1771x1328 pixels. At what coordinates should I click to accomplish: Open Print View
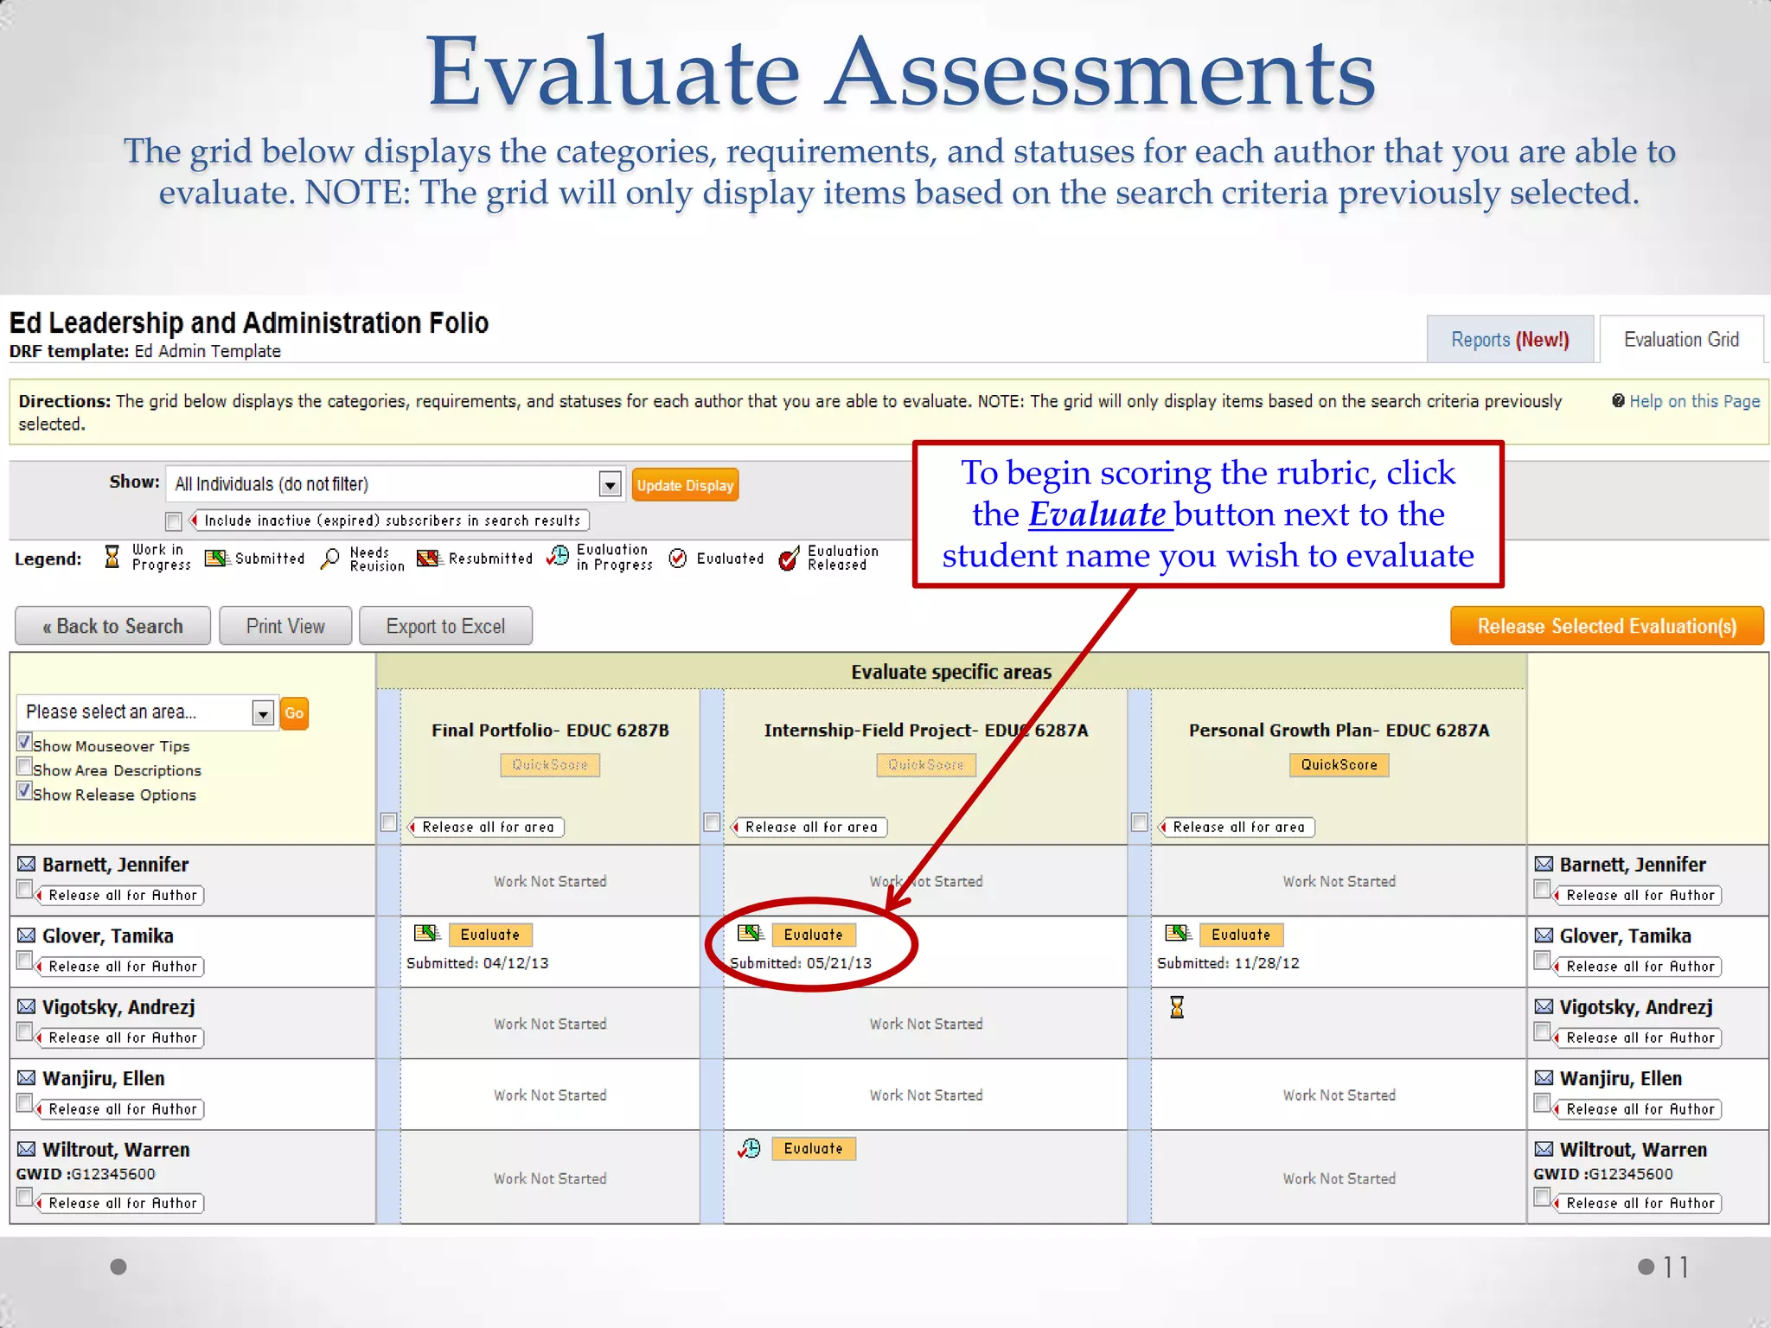285,626
